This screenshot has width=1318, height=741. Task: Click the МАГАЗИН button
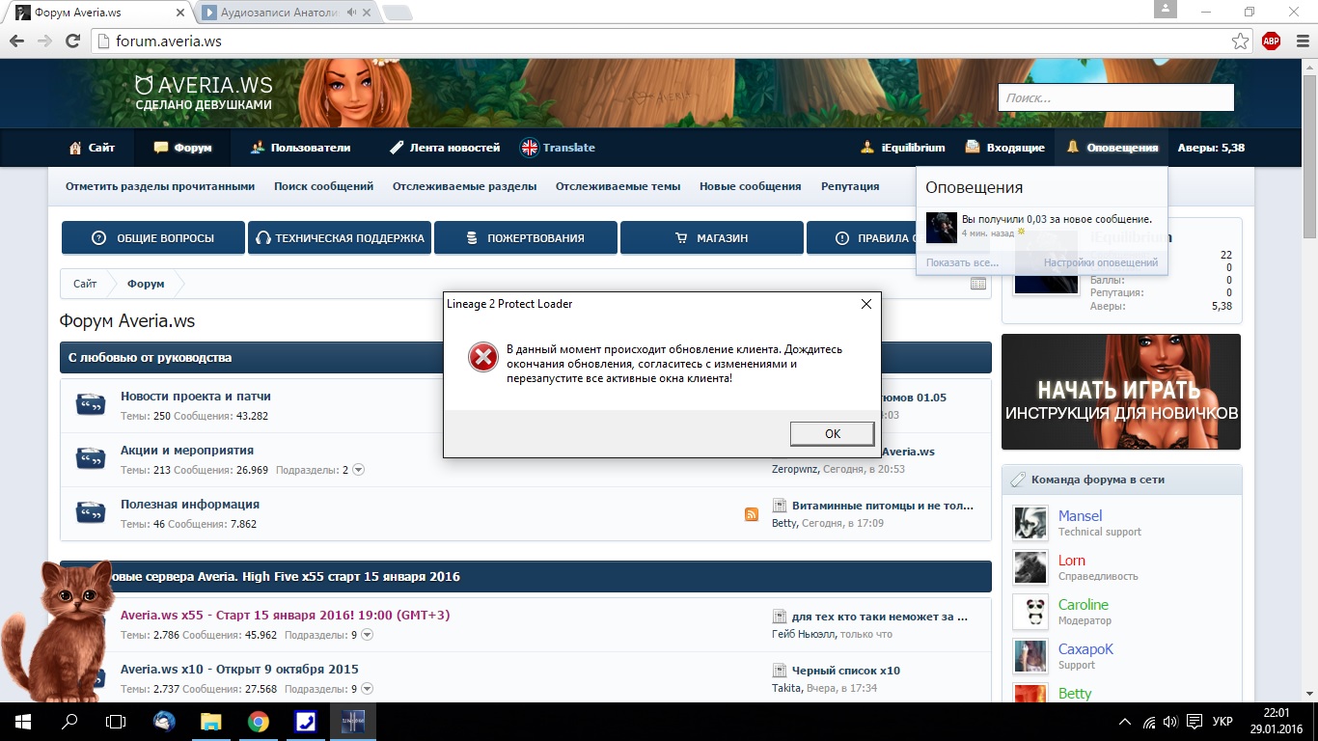tap(712, 237)
